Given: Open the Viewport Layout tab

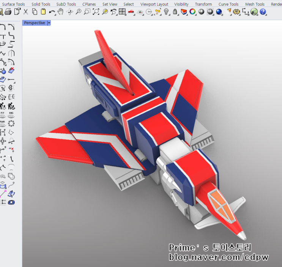Looking at the screenshot, I should tap(154, 4).
